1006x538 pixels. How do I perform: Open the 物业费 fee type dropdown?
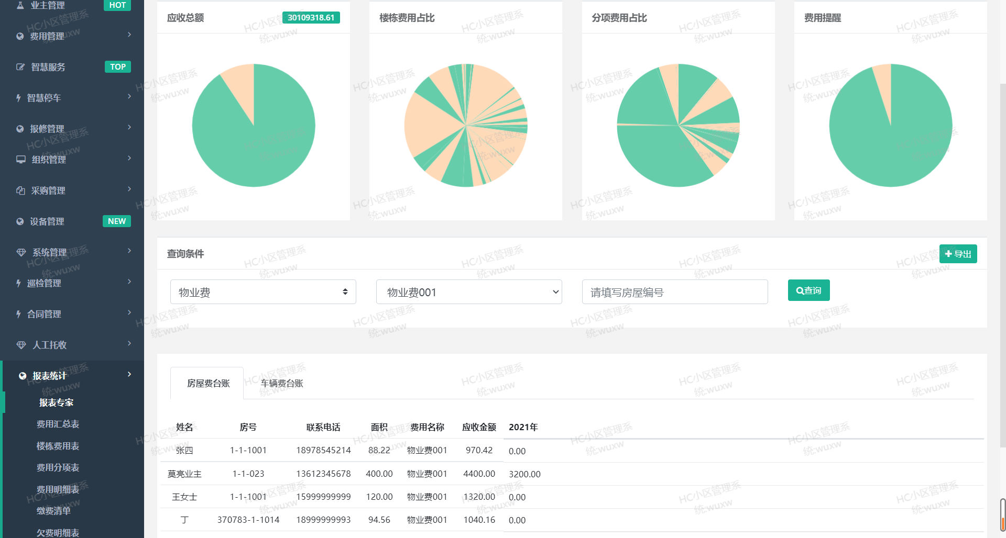pos(263,292)
